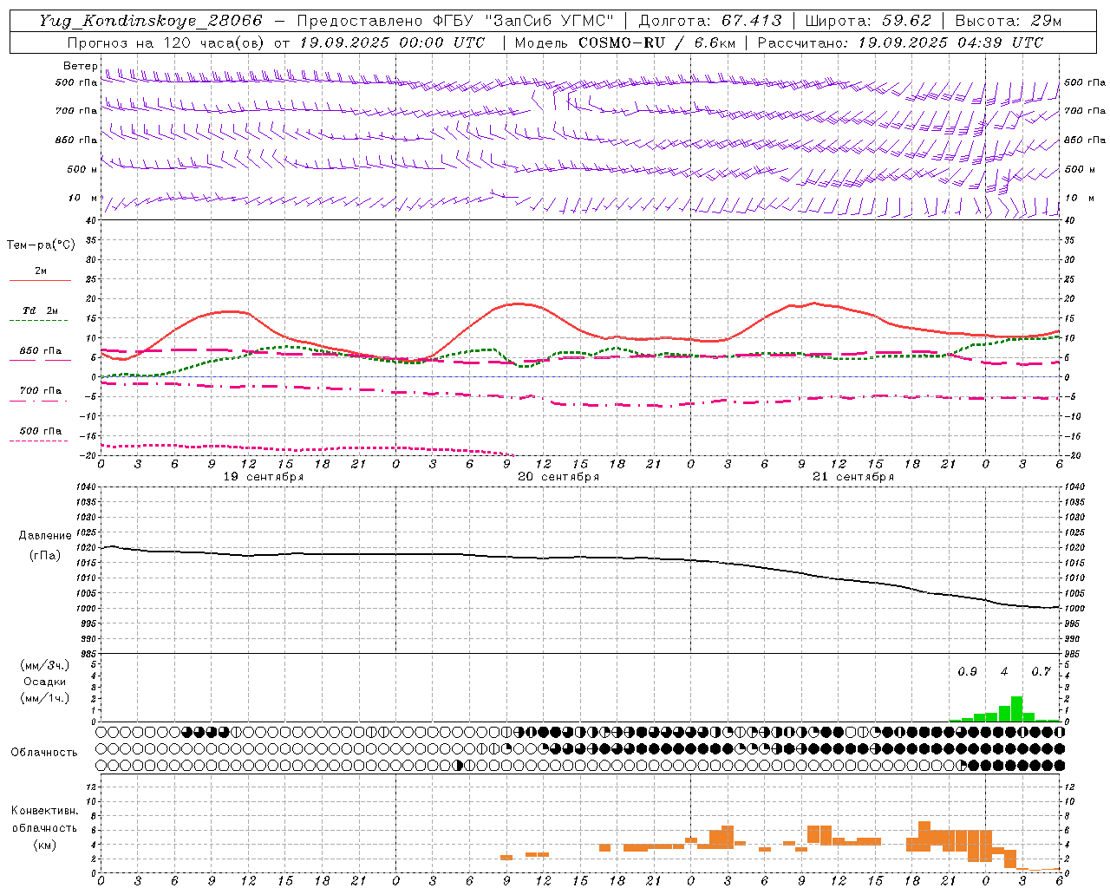Click the 0.9 precipitation total value
This screenshot has width=1110, height=888.
click(x=967, y=672)
